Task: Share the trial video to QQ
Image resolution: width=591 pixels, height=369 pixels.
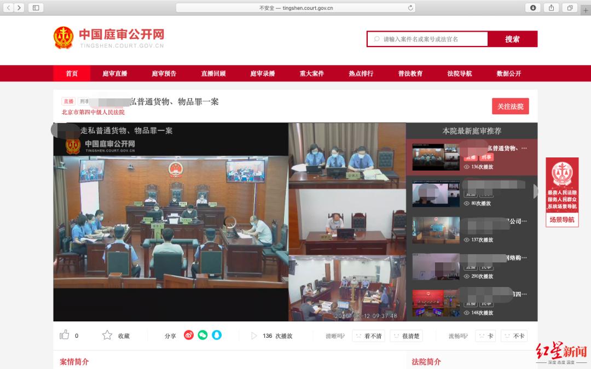Action: coord(217,335)
